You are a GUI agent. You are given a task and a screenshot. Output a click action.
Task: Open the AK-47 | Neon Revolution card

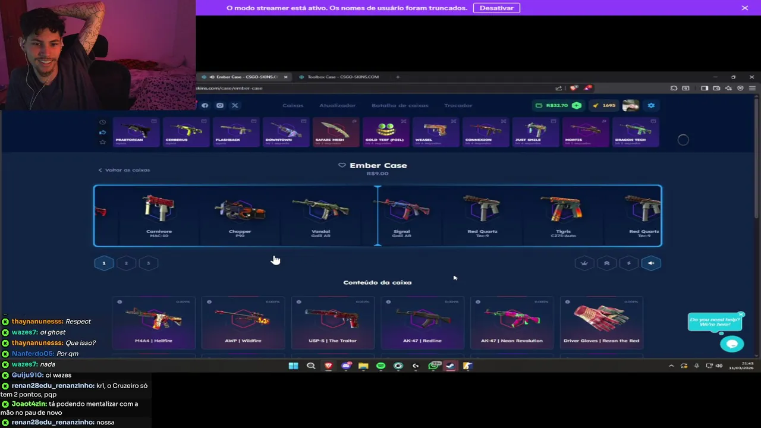click(511, 323)
